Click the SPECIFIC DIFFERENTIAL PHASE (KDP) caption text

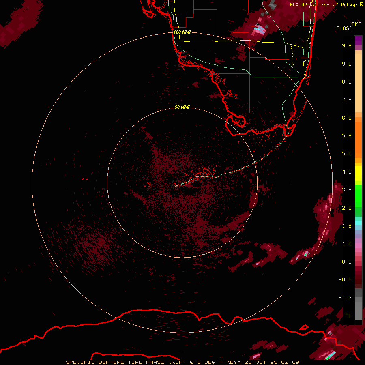tap(126, 362)
